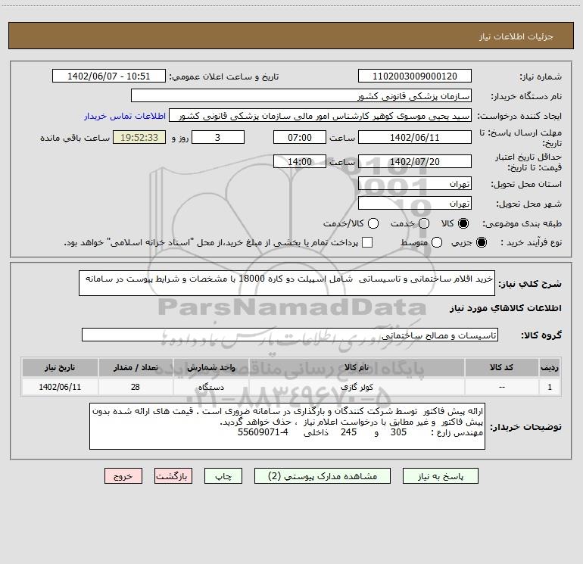The image size is (583, 564).
Task: Click the goods group field تاسیسات و مصالح ساختمانی
Action: [x=290, y=335]
